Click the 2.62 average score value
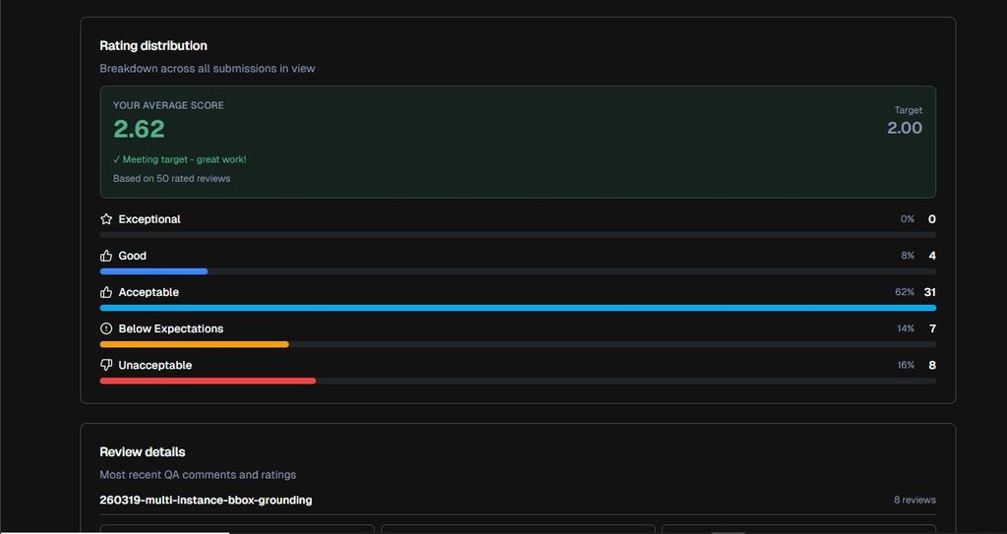This screenshot has width=1007, height=534. (139, 129)
